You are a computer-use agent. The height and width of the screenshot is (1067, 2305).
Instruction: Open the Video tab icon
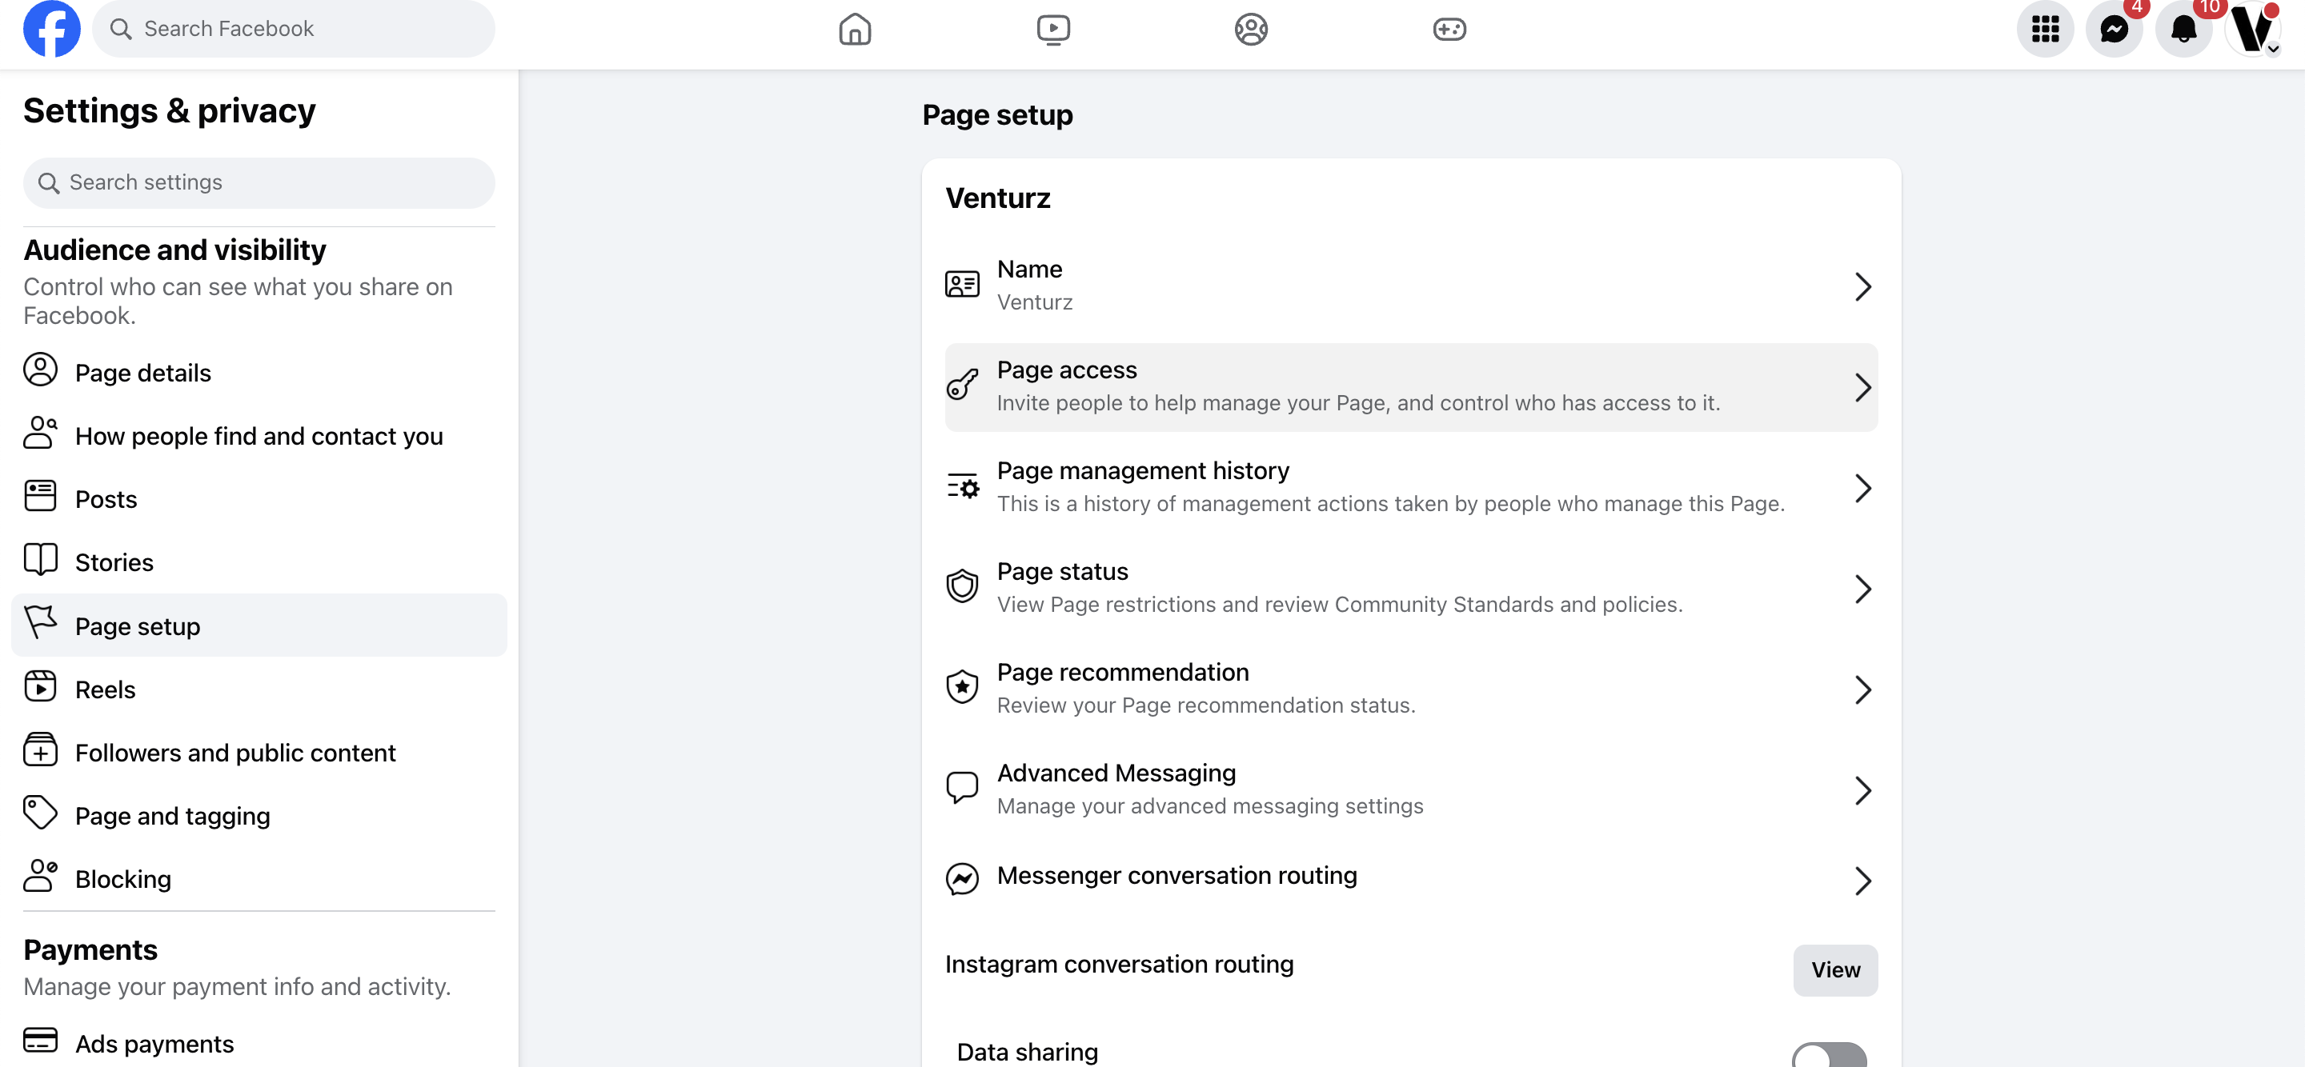pyautogui.click(x=1053, y=29)
